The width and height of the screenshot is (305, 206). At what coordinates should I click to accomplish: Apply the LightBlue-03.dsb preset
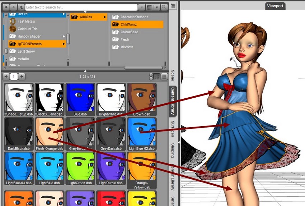[x=19, y=168]
